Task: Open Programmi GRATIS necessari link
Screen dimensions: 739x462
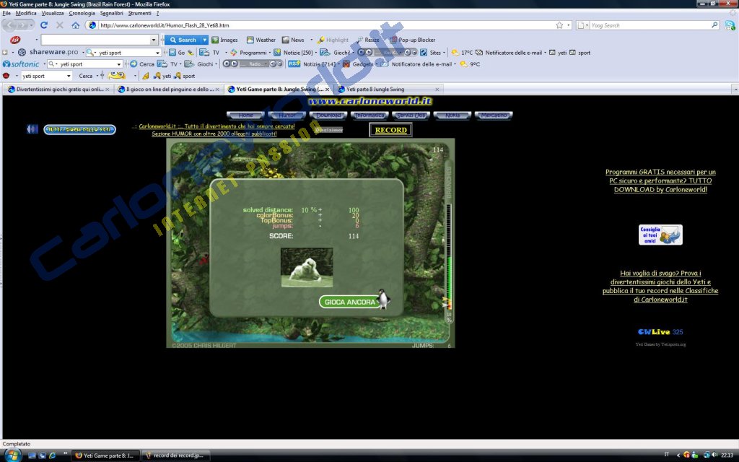Action: click(660, 180)
